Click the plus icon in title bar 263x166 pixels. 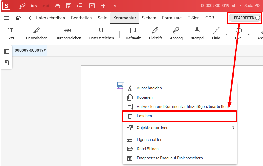(103, 6)
